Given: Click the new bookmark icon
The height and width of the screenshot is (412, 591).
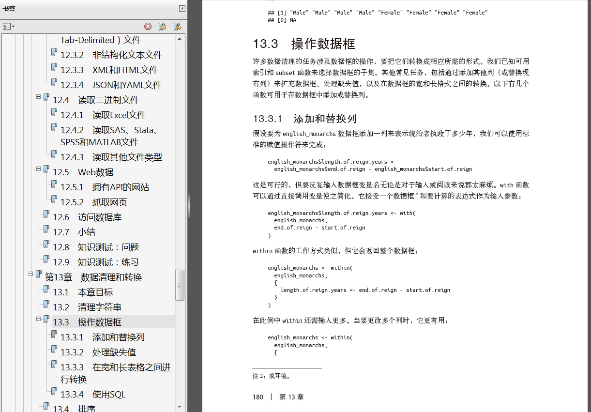Looking at the screenshot, I should [163, 27].
